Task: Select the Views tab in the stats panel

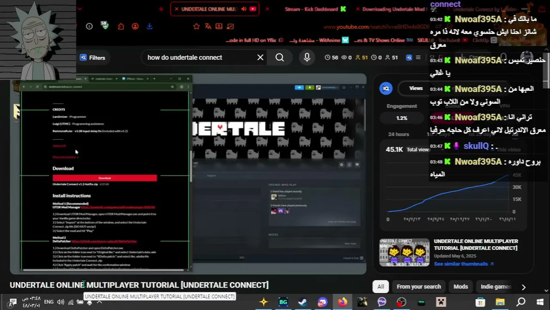Action: point(416,88)
